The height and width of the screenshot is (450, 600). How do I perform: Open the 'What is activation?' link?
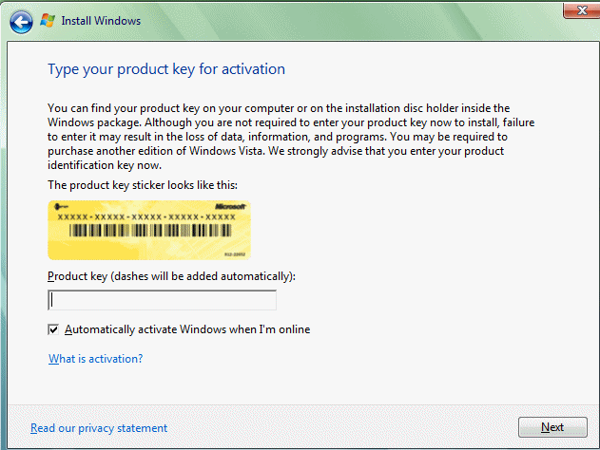[96, 359]
